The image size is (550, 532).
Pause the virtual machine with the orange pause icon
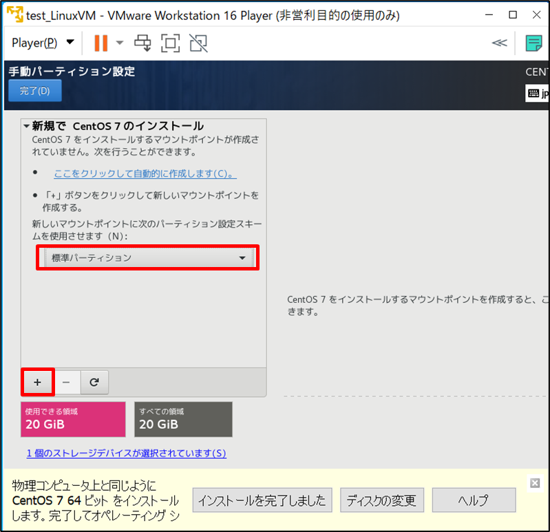(101, 43)
